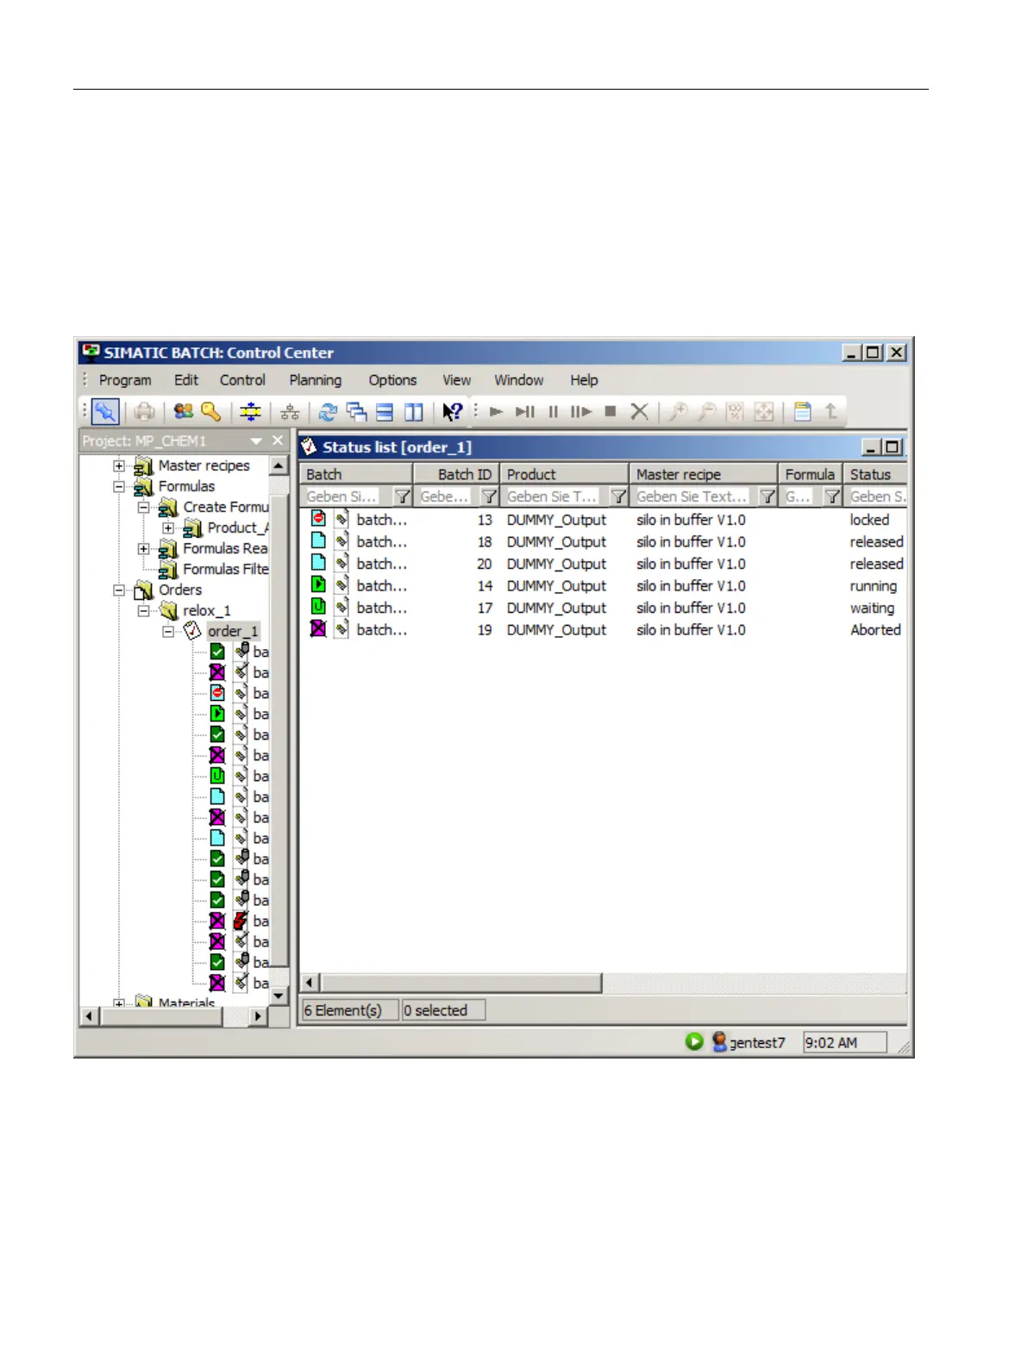
Task: Click the zoom out magnifier icon
Action: click(x=707, y=412)
